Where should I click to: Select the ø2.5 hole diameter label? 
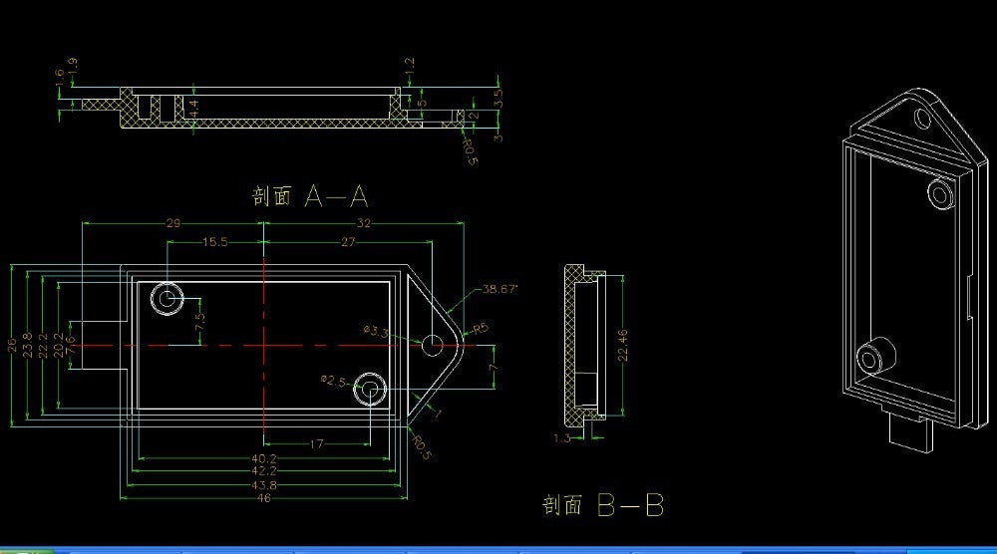(333, 381)
